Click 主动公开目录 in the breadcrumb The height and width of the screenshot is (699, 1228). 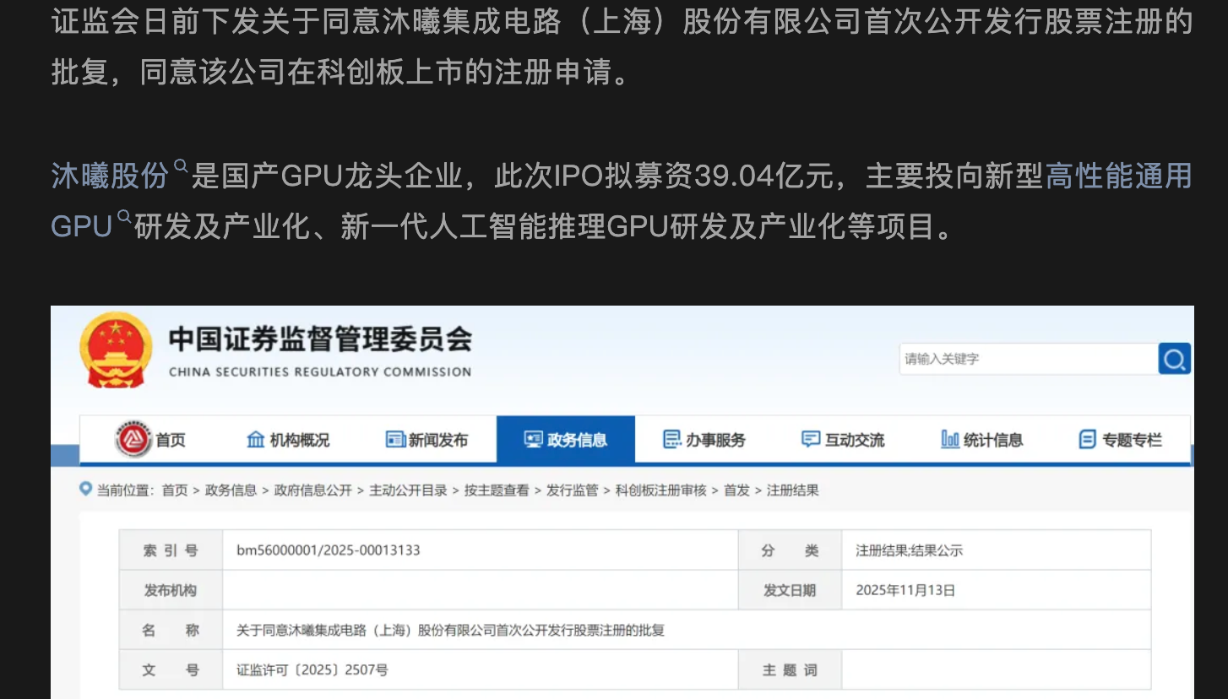click(x=408, y=490)
